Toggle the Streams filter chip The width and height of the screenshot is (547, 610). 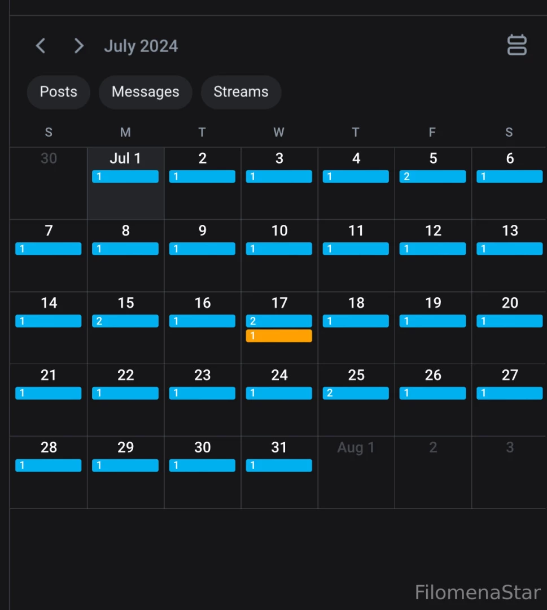pos(241,92)
